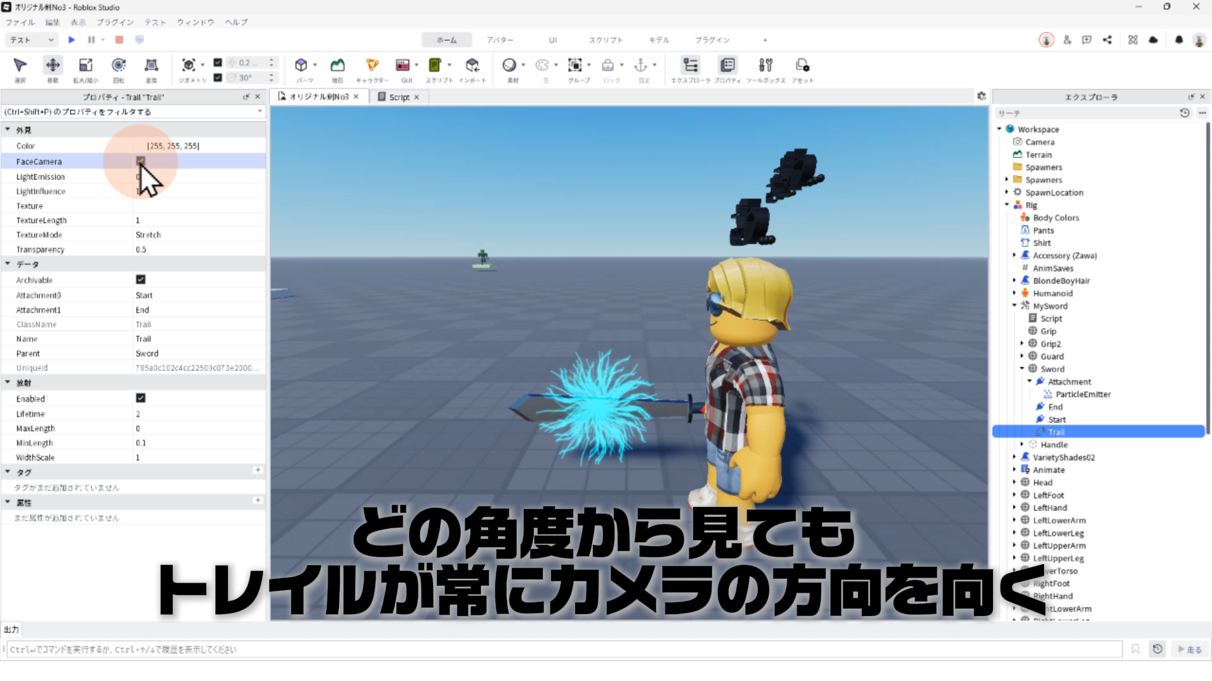Switch to the Script document tab
The height and width of the screenshot is (681, 1212).
tap(399, 97)
